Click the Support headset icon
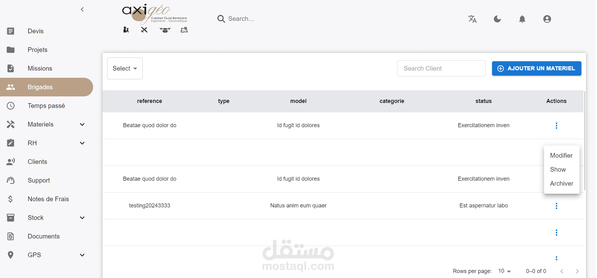This screenshot has width=597, height=278. point(11,180)
